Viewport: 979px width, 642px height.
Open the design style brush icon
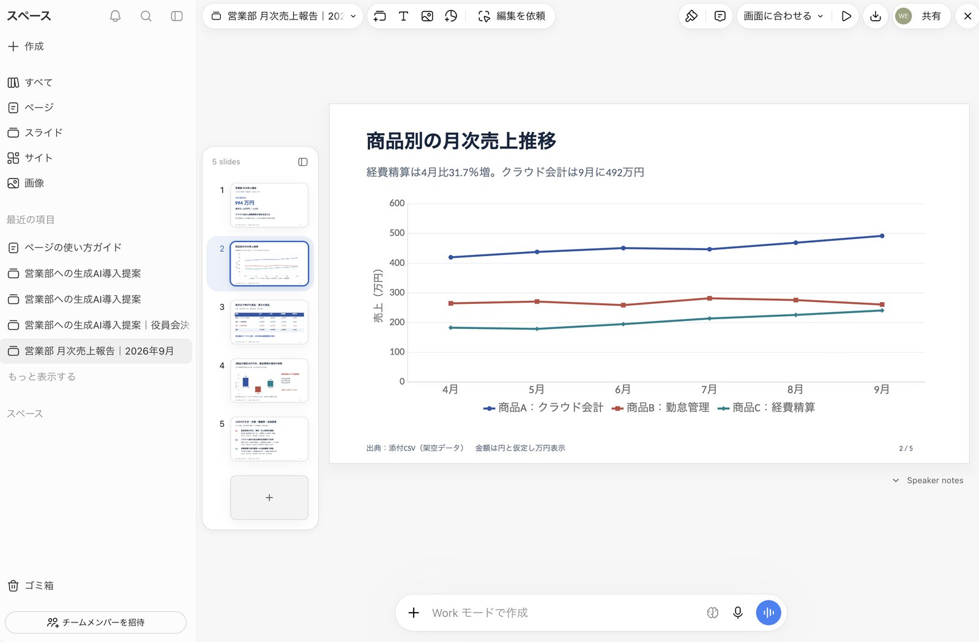[691, 16]
